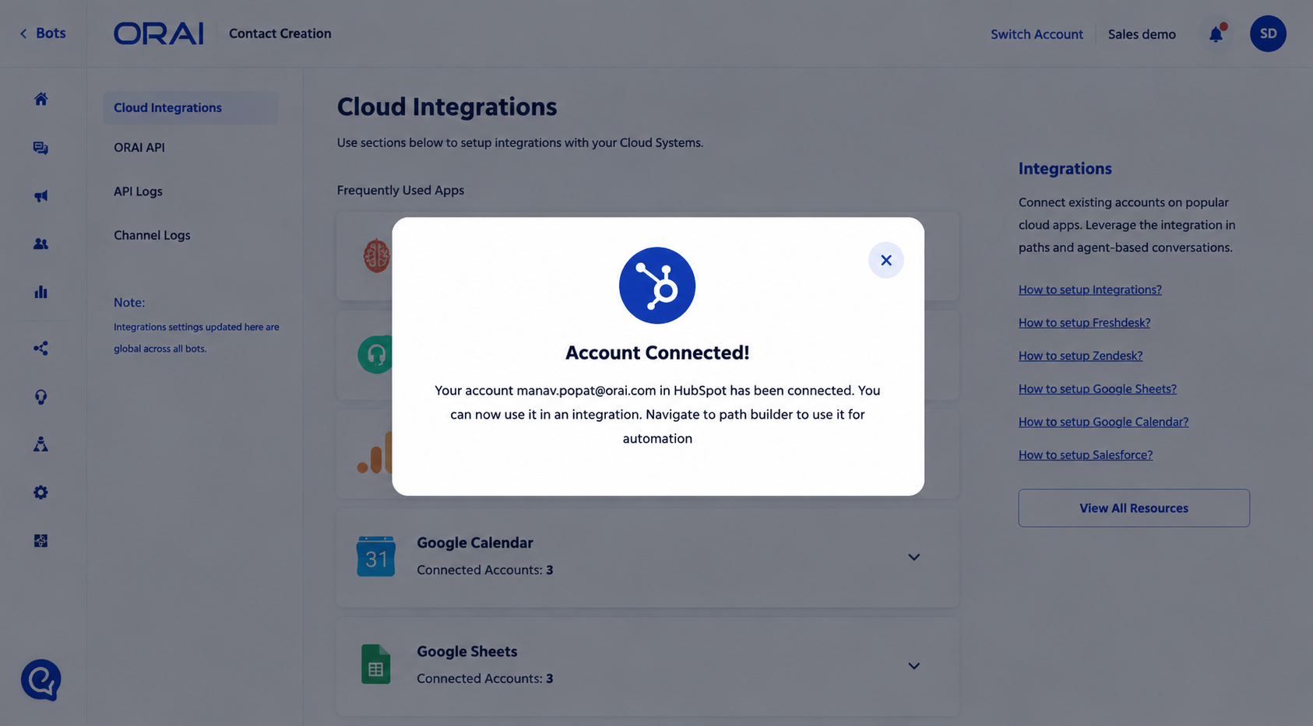1313x726 pixels.
Task: Click the Frequently Used Apps label
Action: pos(400,190)
